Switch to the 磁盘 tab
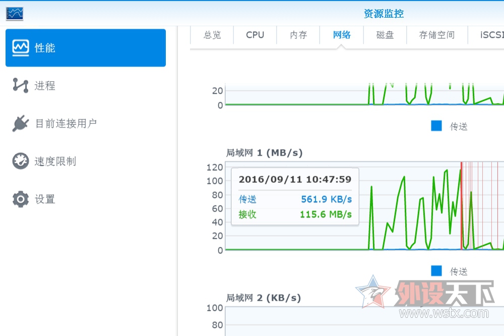Viewport: 504px width, 336px height. click(x=385, y=35)
